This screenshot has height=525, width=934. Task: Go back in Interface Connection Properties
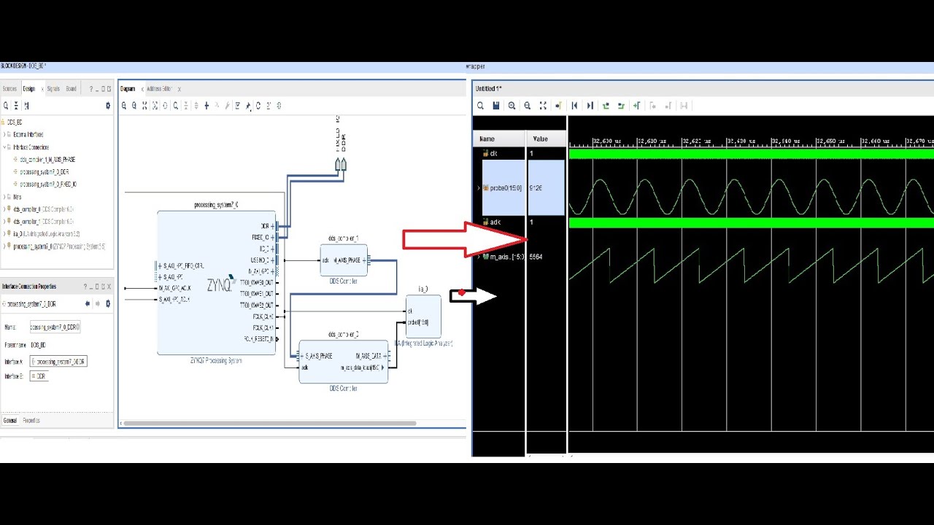pyautogui.click(x=88, y=303)
